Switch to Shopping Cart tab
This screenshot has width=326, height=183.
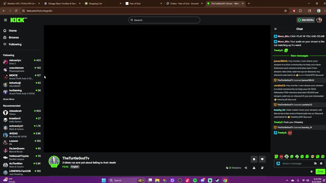(103, 4)
